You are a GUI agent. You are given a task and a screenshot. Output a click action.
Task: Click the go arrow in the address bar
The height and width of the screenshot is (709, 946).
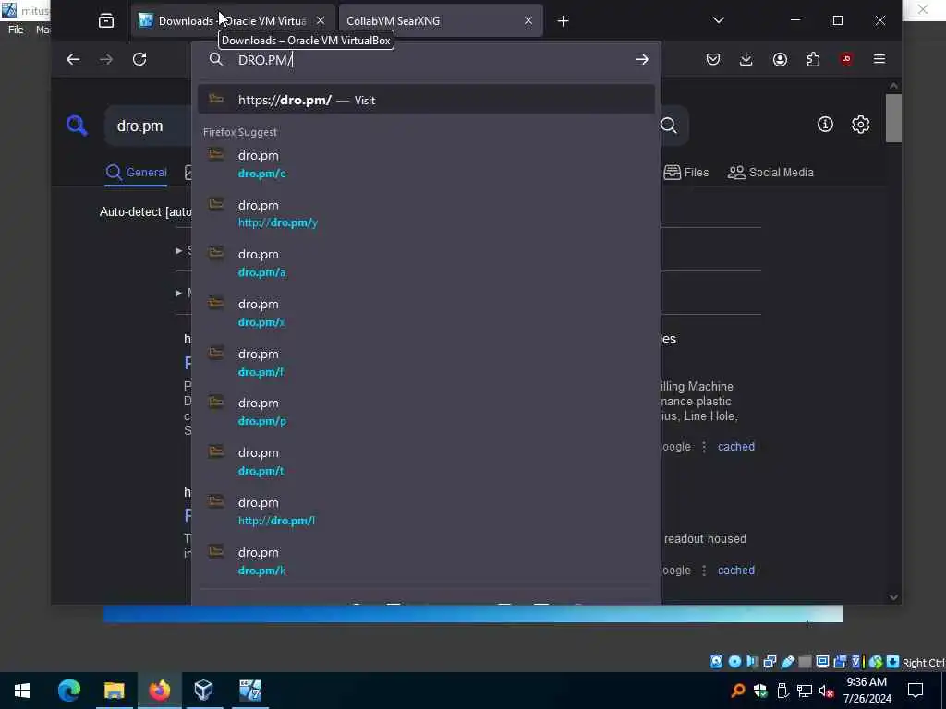point(642,59)
